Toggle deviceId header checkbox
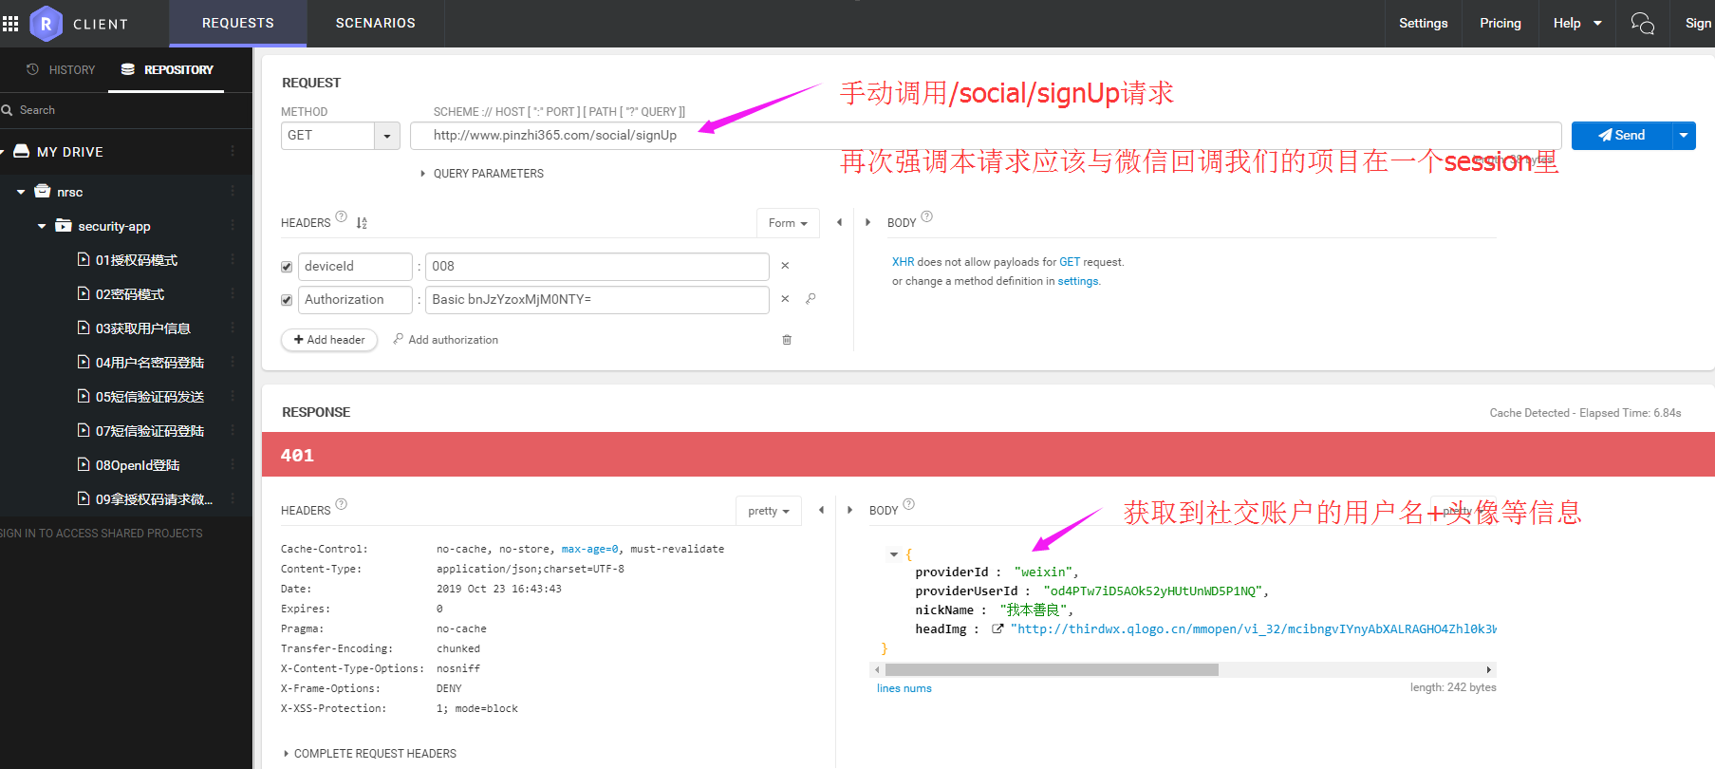Image resolution: width=1715 pixels, height=769 pixels. (x=287, y=267)
